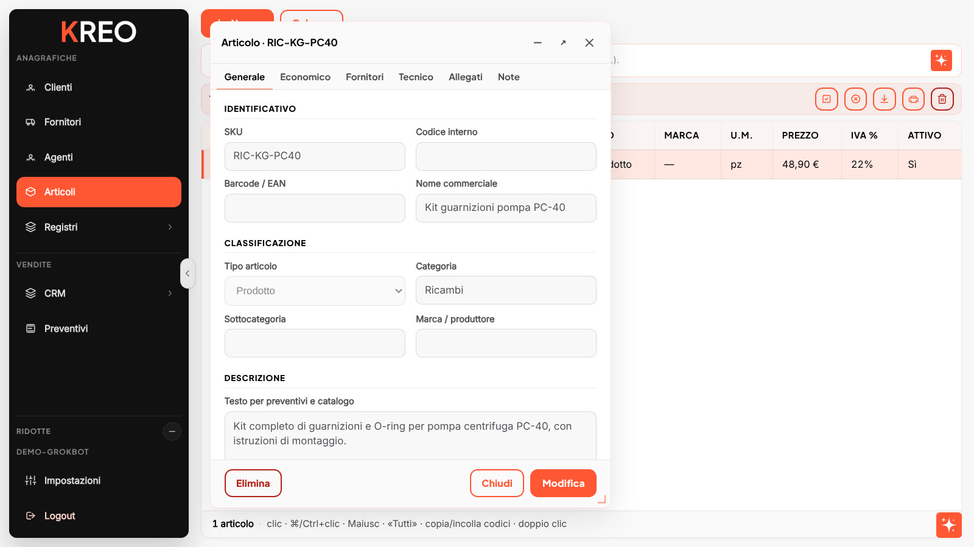
Task: Click the Elimina button
Action: coord(253,483)
